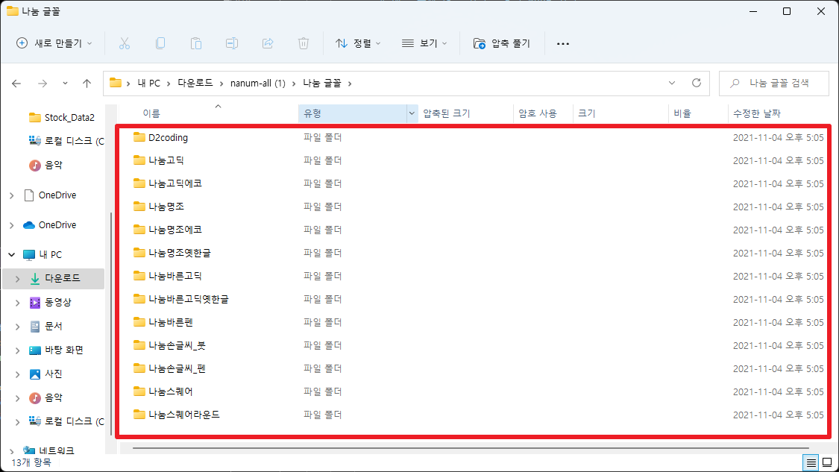
Task: Click the Rename icon in toolbar
Action: coord(232,43)
